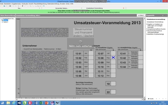
Task: Check the IV. Kalendervierteljahr box 13 44
Action: tap(140, 67)
